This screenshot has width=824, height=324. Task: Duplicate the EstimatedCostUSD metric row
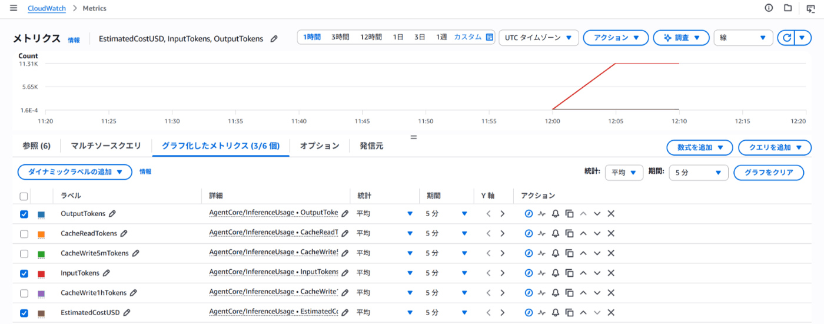[569, 313]
